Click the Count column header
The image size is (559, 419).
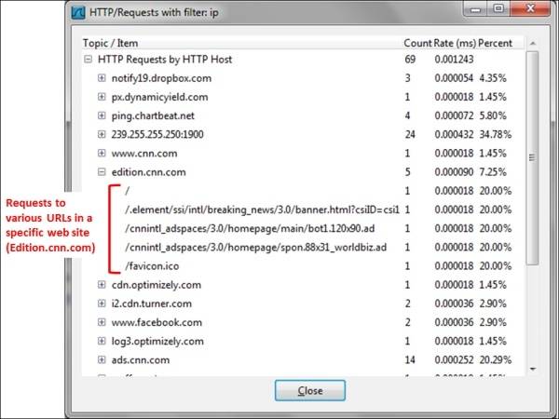pos(417,43)
